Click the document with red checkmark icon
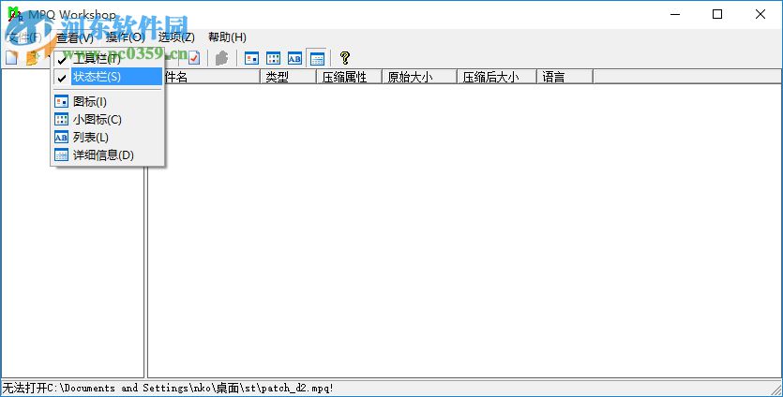Image resolution: width=783 pixels, height=397 pixels. click(x=194, y=58)
